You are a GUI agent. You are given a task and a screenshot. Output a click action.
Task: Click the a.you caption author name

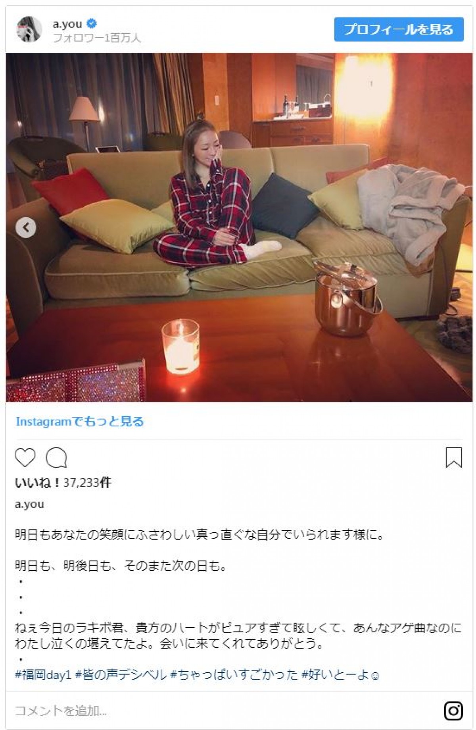pos(29,504)
